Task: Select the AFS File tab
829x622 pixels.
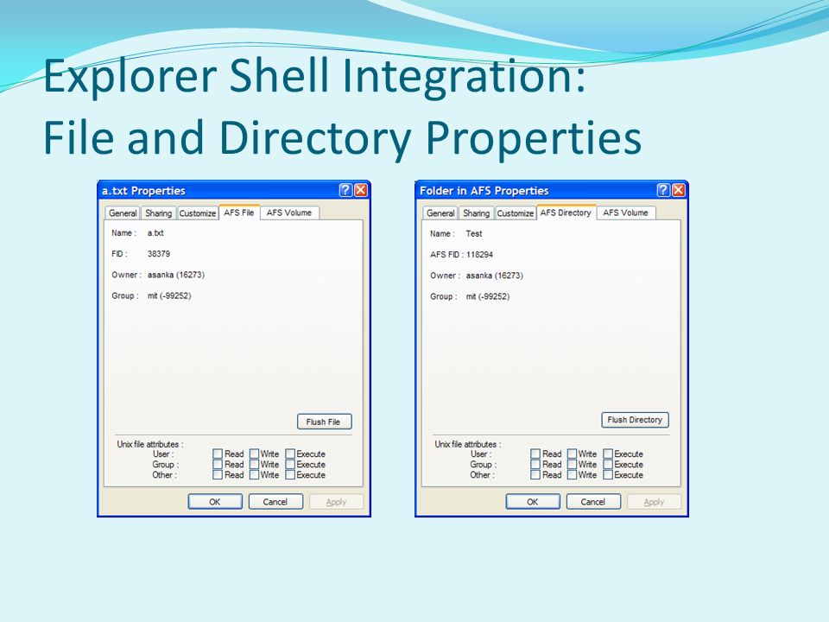Action: [239, 213]
